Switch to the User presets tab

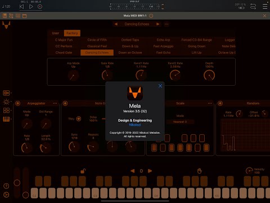56,33
